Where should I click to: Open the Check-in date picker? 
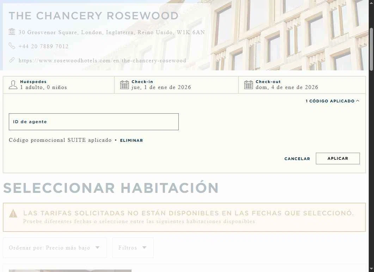tap(177, 85)
